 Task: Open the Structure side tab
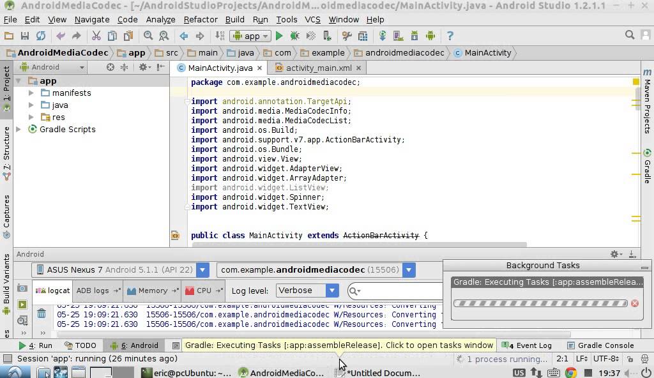(x=6, y=153)
